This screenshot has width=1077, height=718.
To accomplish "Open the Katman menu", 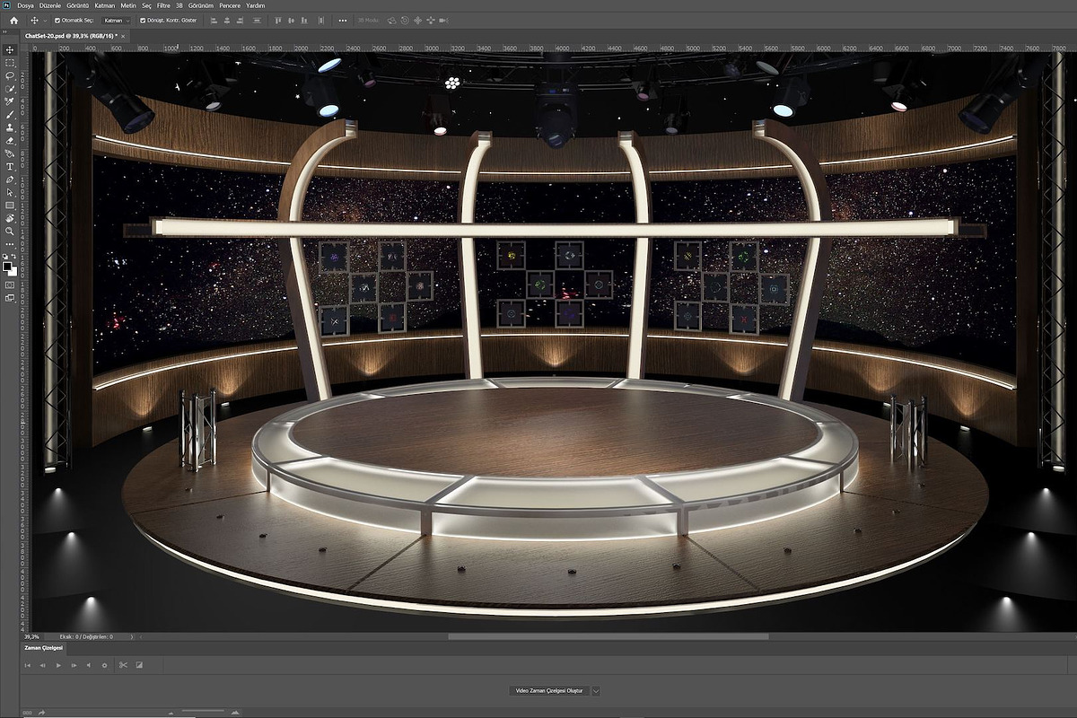I will pyautogui.click(x=105, y=6).
